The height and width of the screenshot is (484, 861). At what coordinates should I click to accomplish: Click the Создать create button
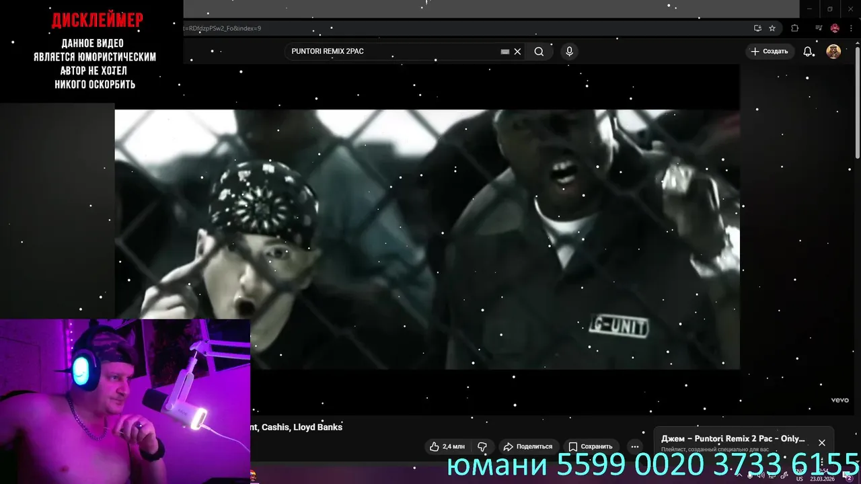pos(770,52)
